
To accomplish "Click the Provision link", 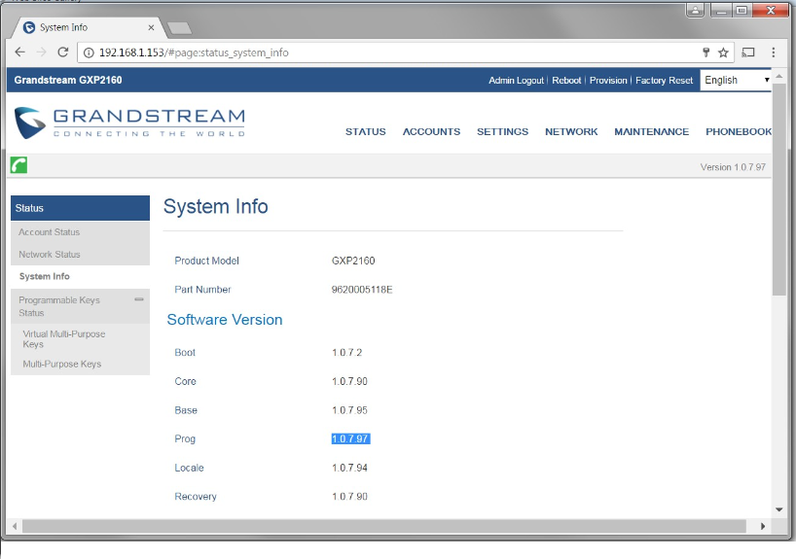I will (608, 80).
